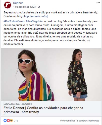This screenshot has width=102, height=125.
Task: Follow the ren-ner.co/nJj blog link
Action: click(36, 16)
